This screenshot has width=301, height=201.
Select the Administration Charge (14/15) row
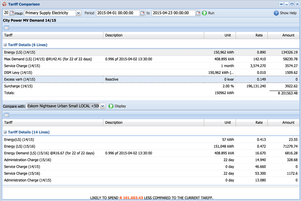tap(151, 180)
